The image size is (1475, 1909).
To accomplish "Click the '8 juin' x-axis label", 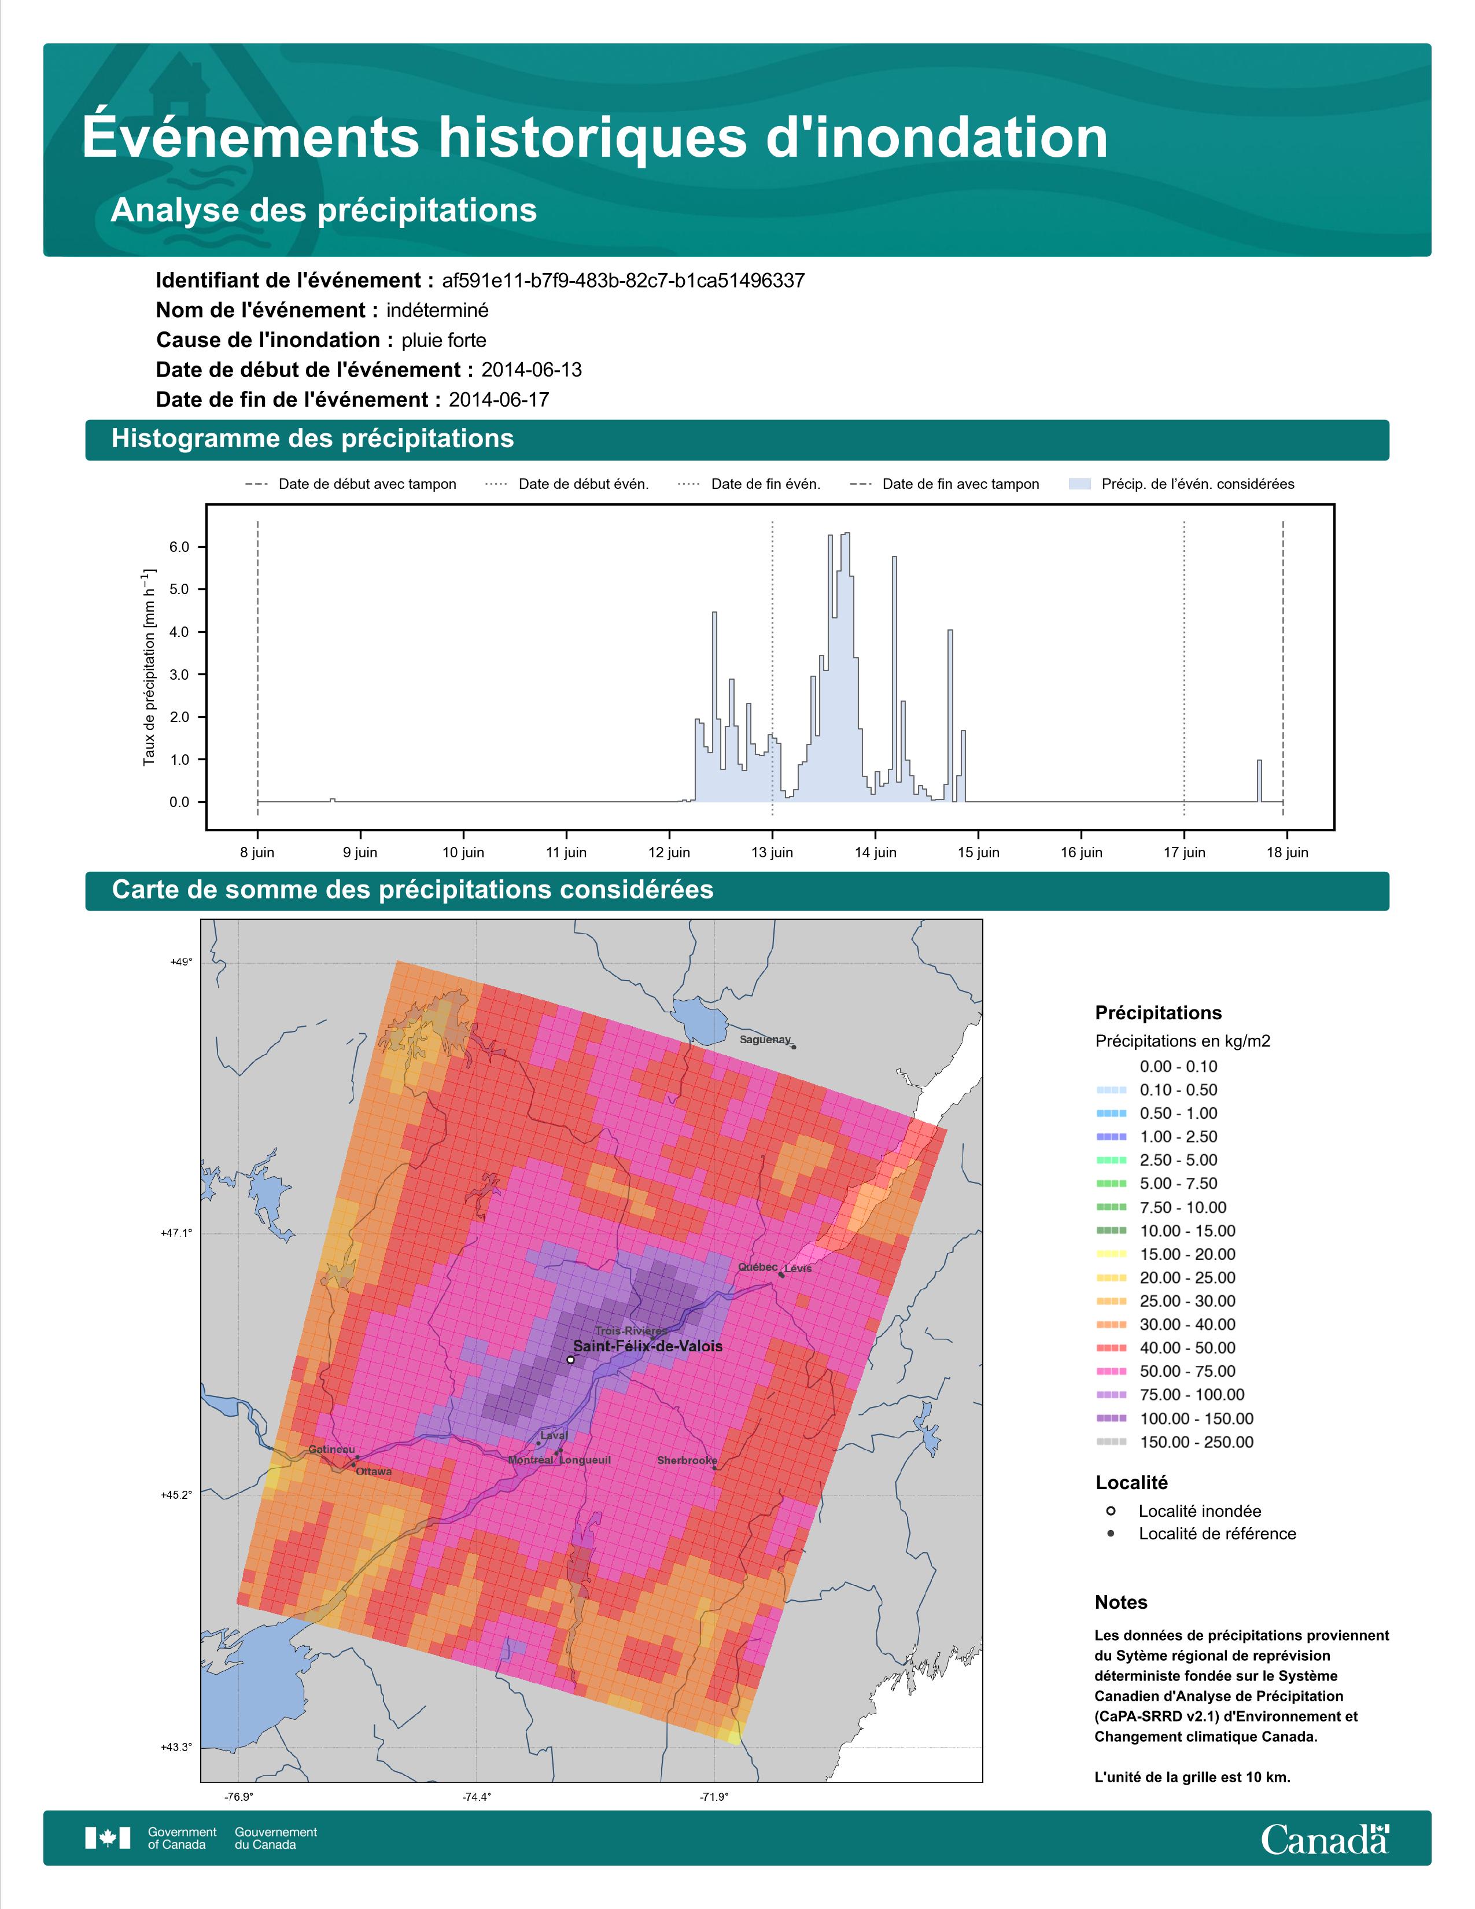I will click(257, 852).
